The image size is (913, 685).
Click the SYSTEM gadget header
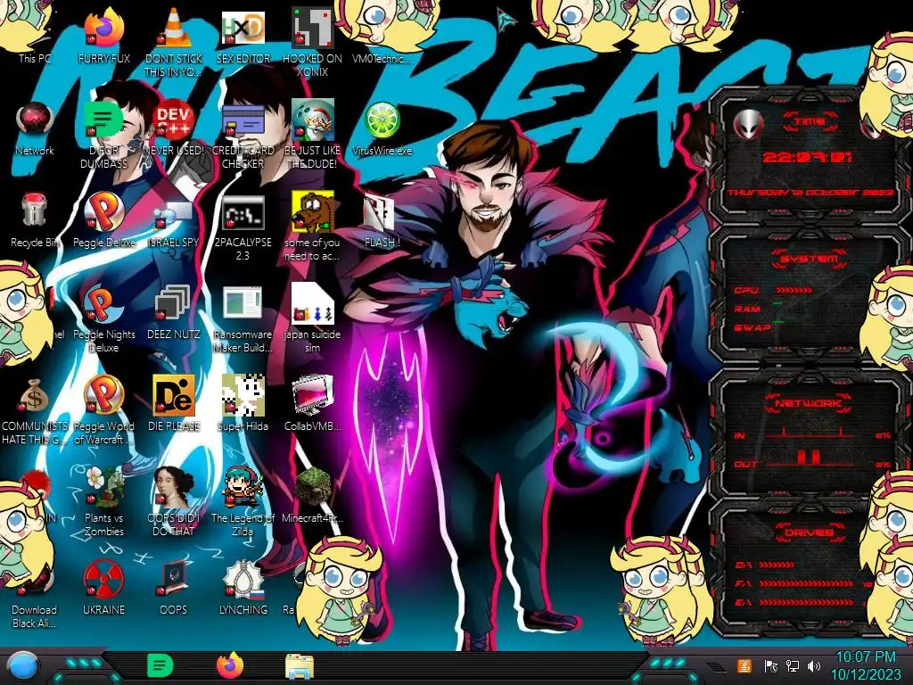808,259
